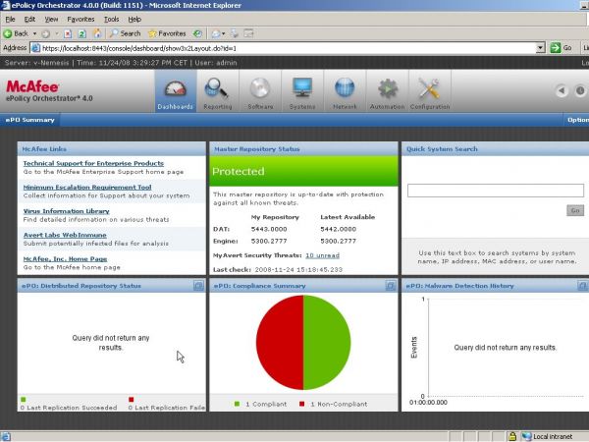
Task: Click the green Compliant legend swatch
Action: [237, 404]
